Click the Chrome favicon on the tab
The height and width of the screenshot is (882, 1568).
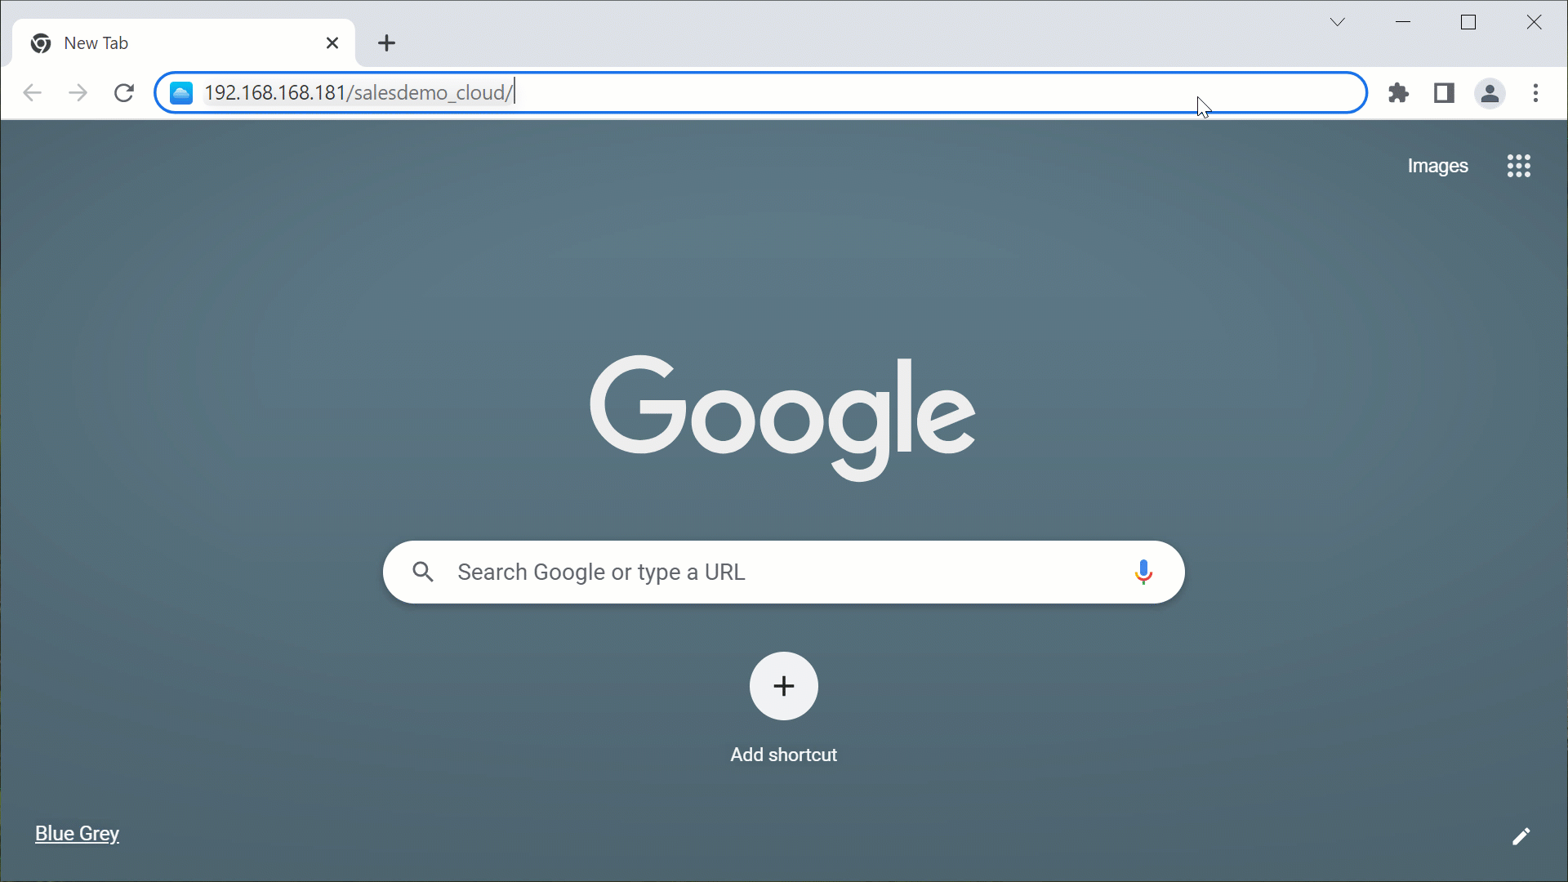41,43
